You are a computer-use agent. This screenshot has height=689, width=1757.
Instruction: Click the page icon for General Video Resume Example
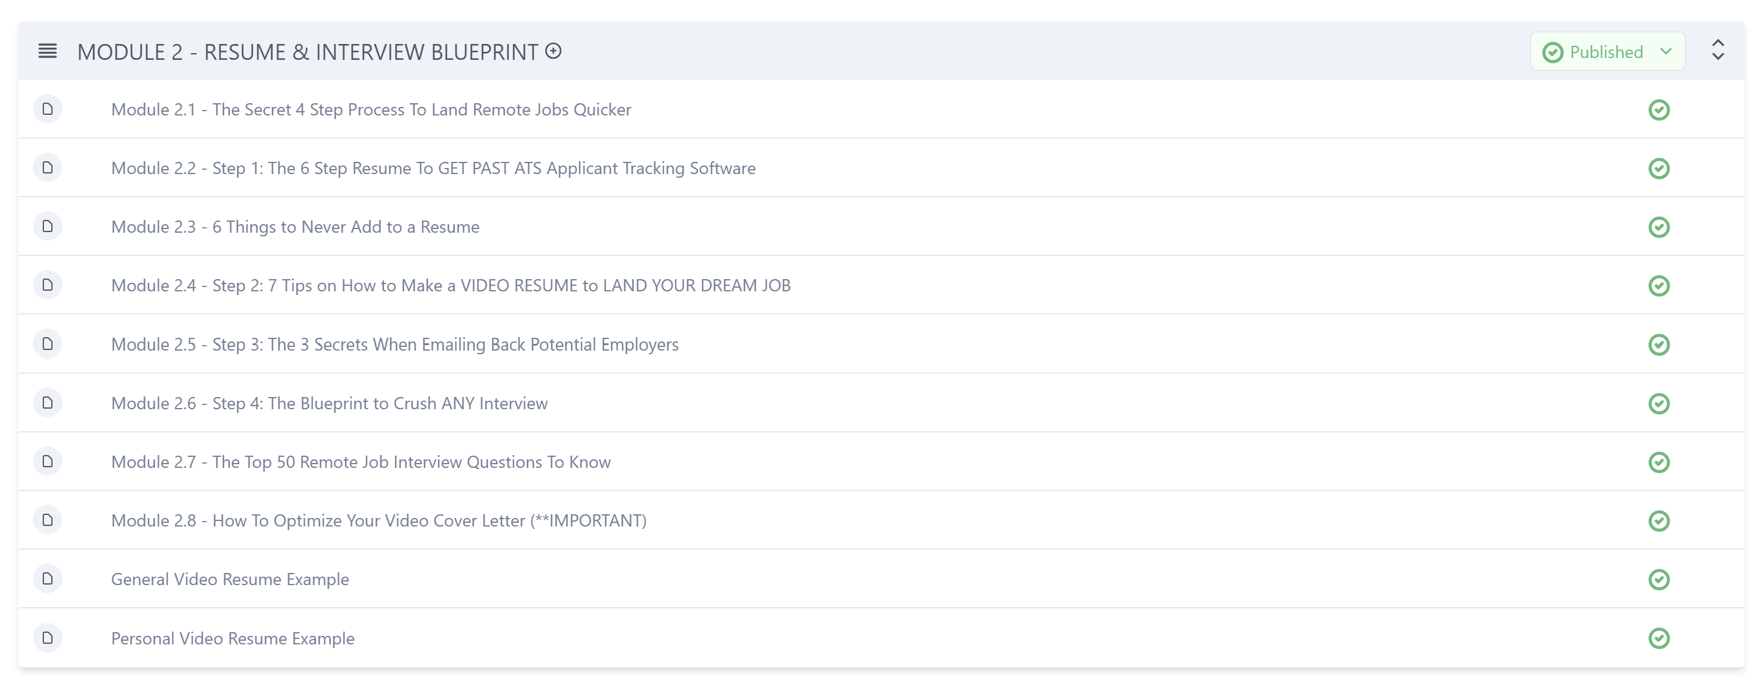(48, 578)
